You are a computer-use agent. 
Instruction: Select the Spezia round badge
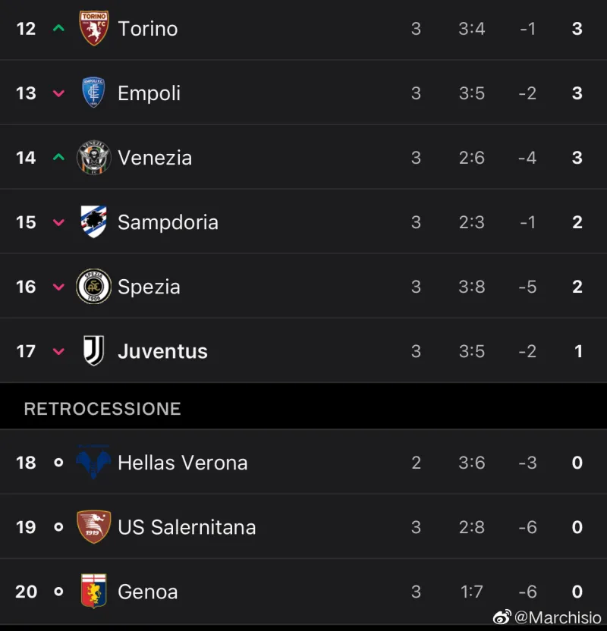tap(94, 287)
